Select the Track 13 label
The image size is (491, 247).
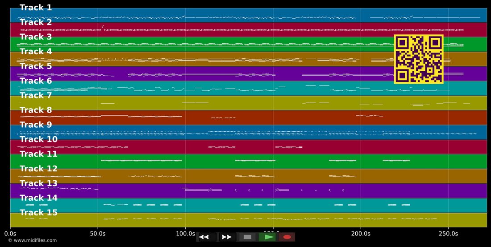(x=38, y=183)
